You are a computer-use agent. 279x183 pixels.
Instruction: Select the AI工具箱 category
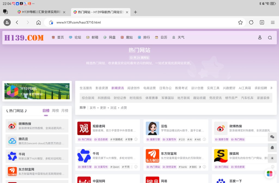(x=245, y=88)
